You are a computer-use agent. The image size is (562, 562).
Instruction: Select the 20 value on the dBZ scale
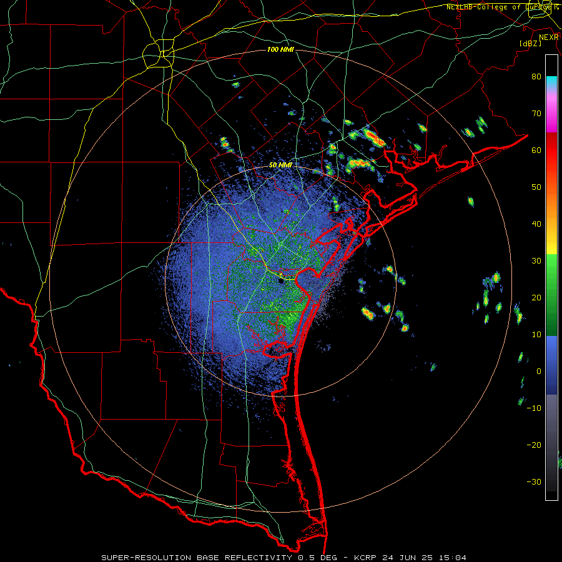[536, 297]
